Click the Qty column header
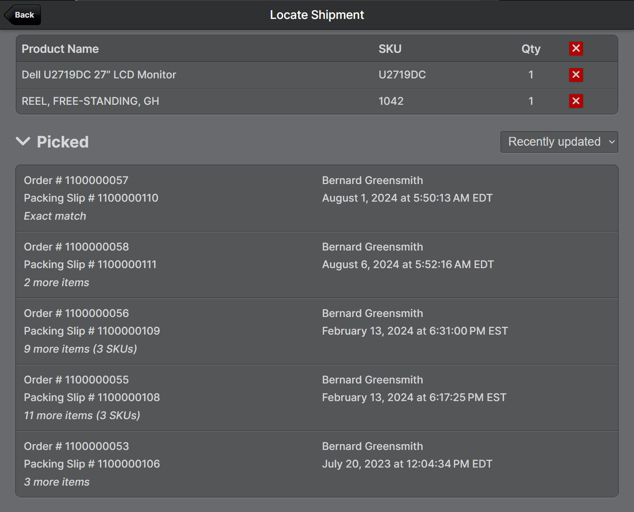Image resolution: width=634 pixels, height=512 pixels. click(531, 49)
